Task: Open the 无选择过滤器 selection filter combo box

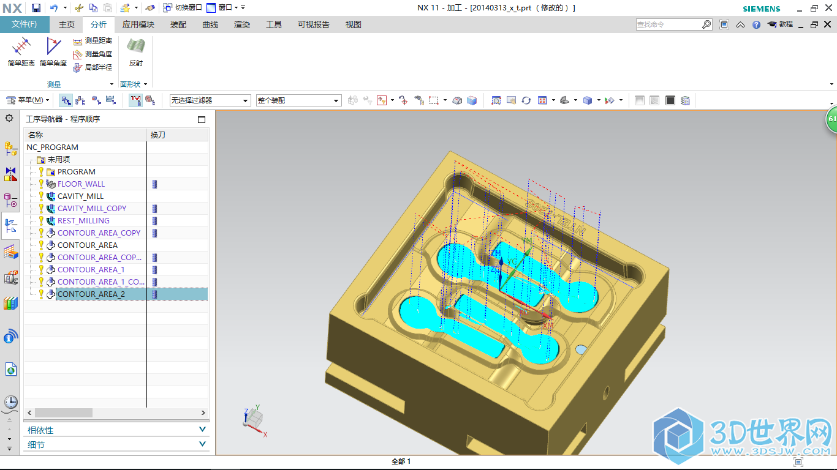Action: point(210,100)
